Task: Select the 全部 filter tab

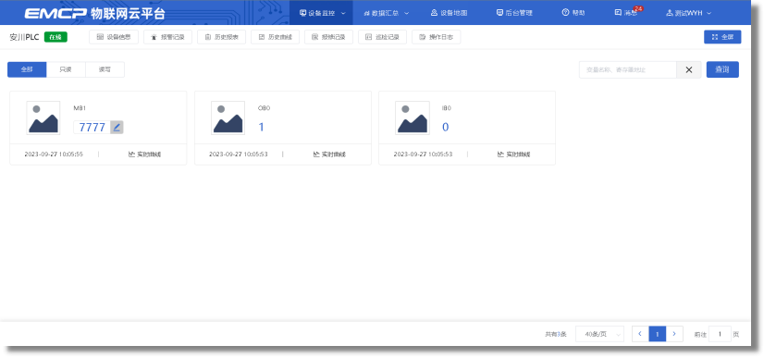Action: tap(27, 69)
